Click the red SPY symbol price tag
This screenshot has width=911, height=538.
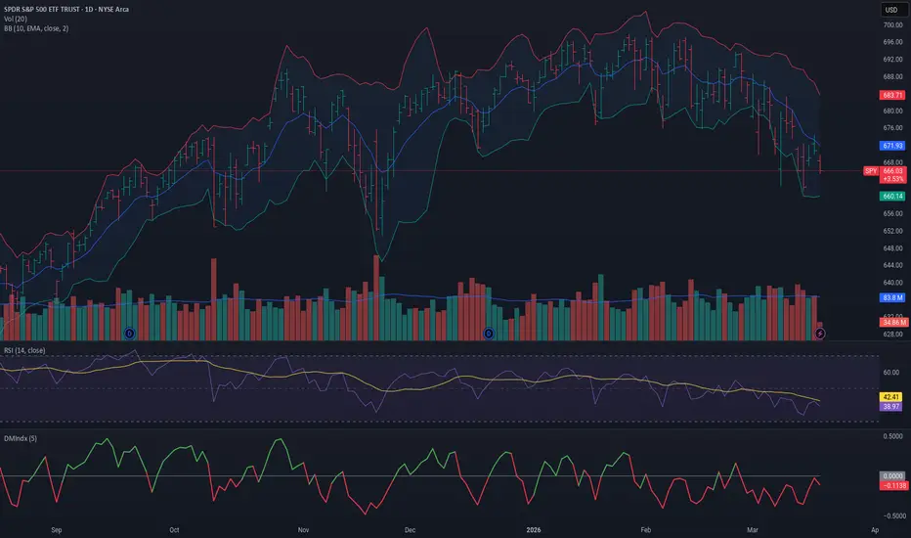[x=870, y=171]
